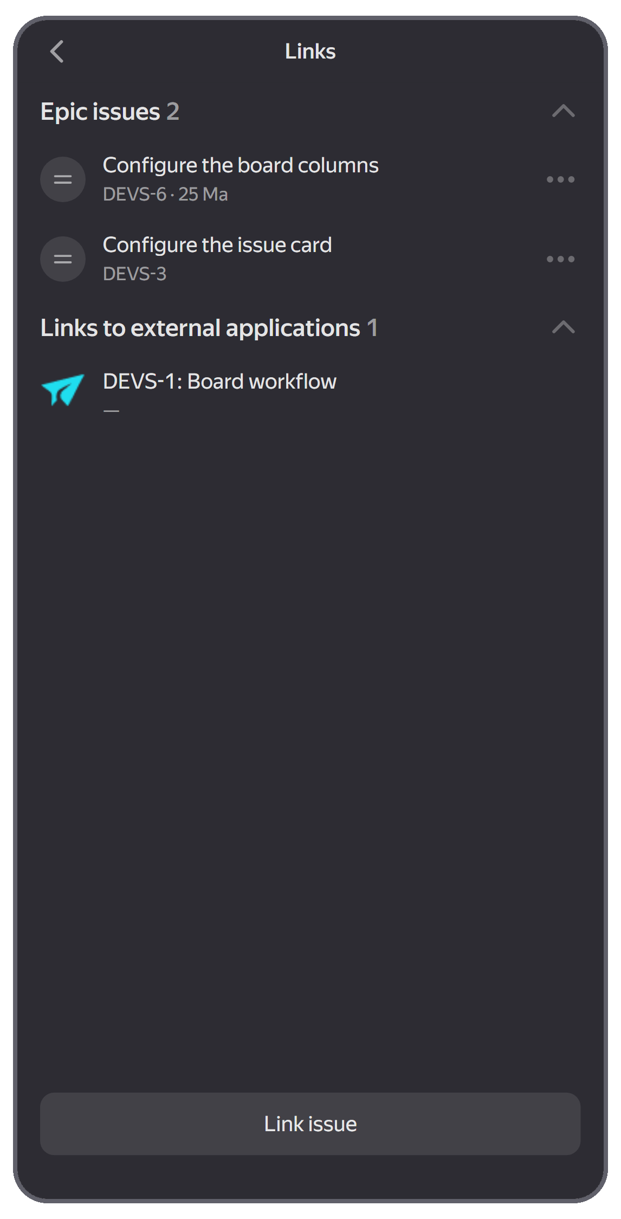
Task: Open more options for Configure the board columns
Action: tap(560, 179)
